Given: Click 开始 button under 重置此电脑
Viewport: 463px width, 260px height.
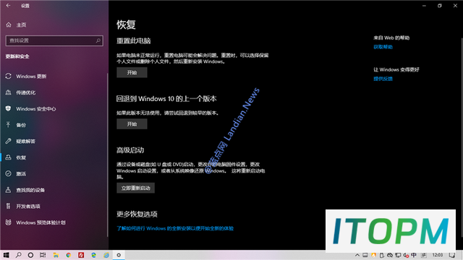Looking at the screenshot, I should tap(132, 72).
